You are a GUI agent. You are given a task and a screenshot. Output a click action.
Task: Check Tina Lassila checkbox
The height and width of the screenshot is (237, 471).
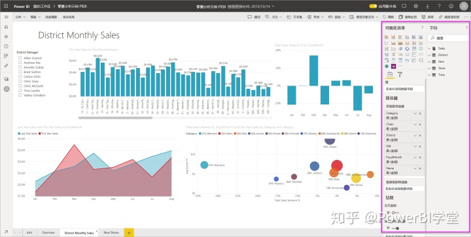pyautogui.click(x=20, y=91)
